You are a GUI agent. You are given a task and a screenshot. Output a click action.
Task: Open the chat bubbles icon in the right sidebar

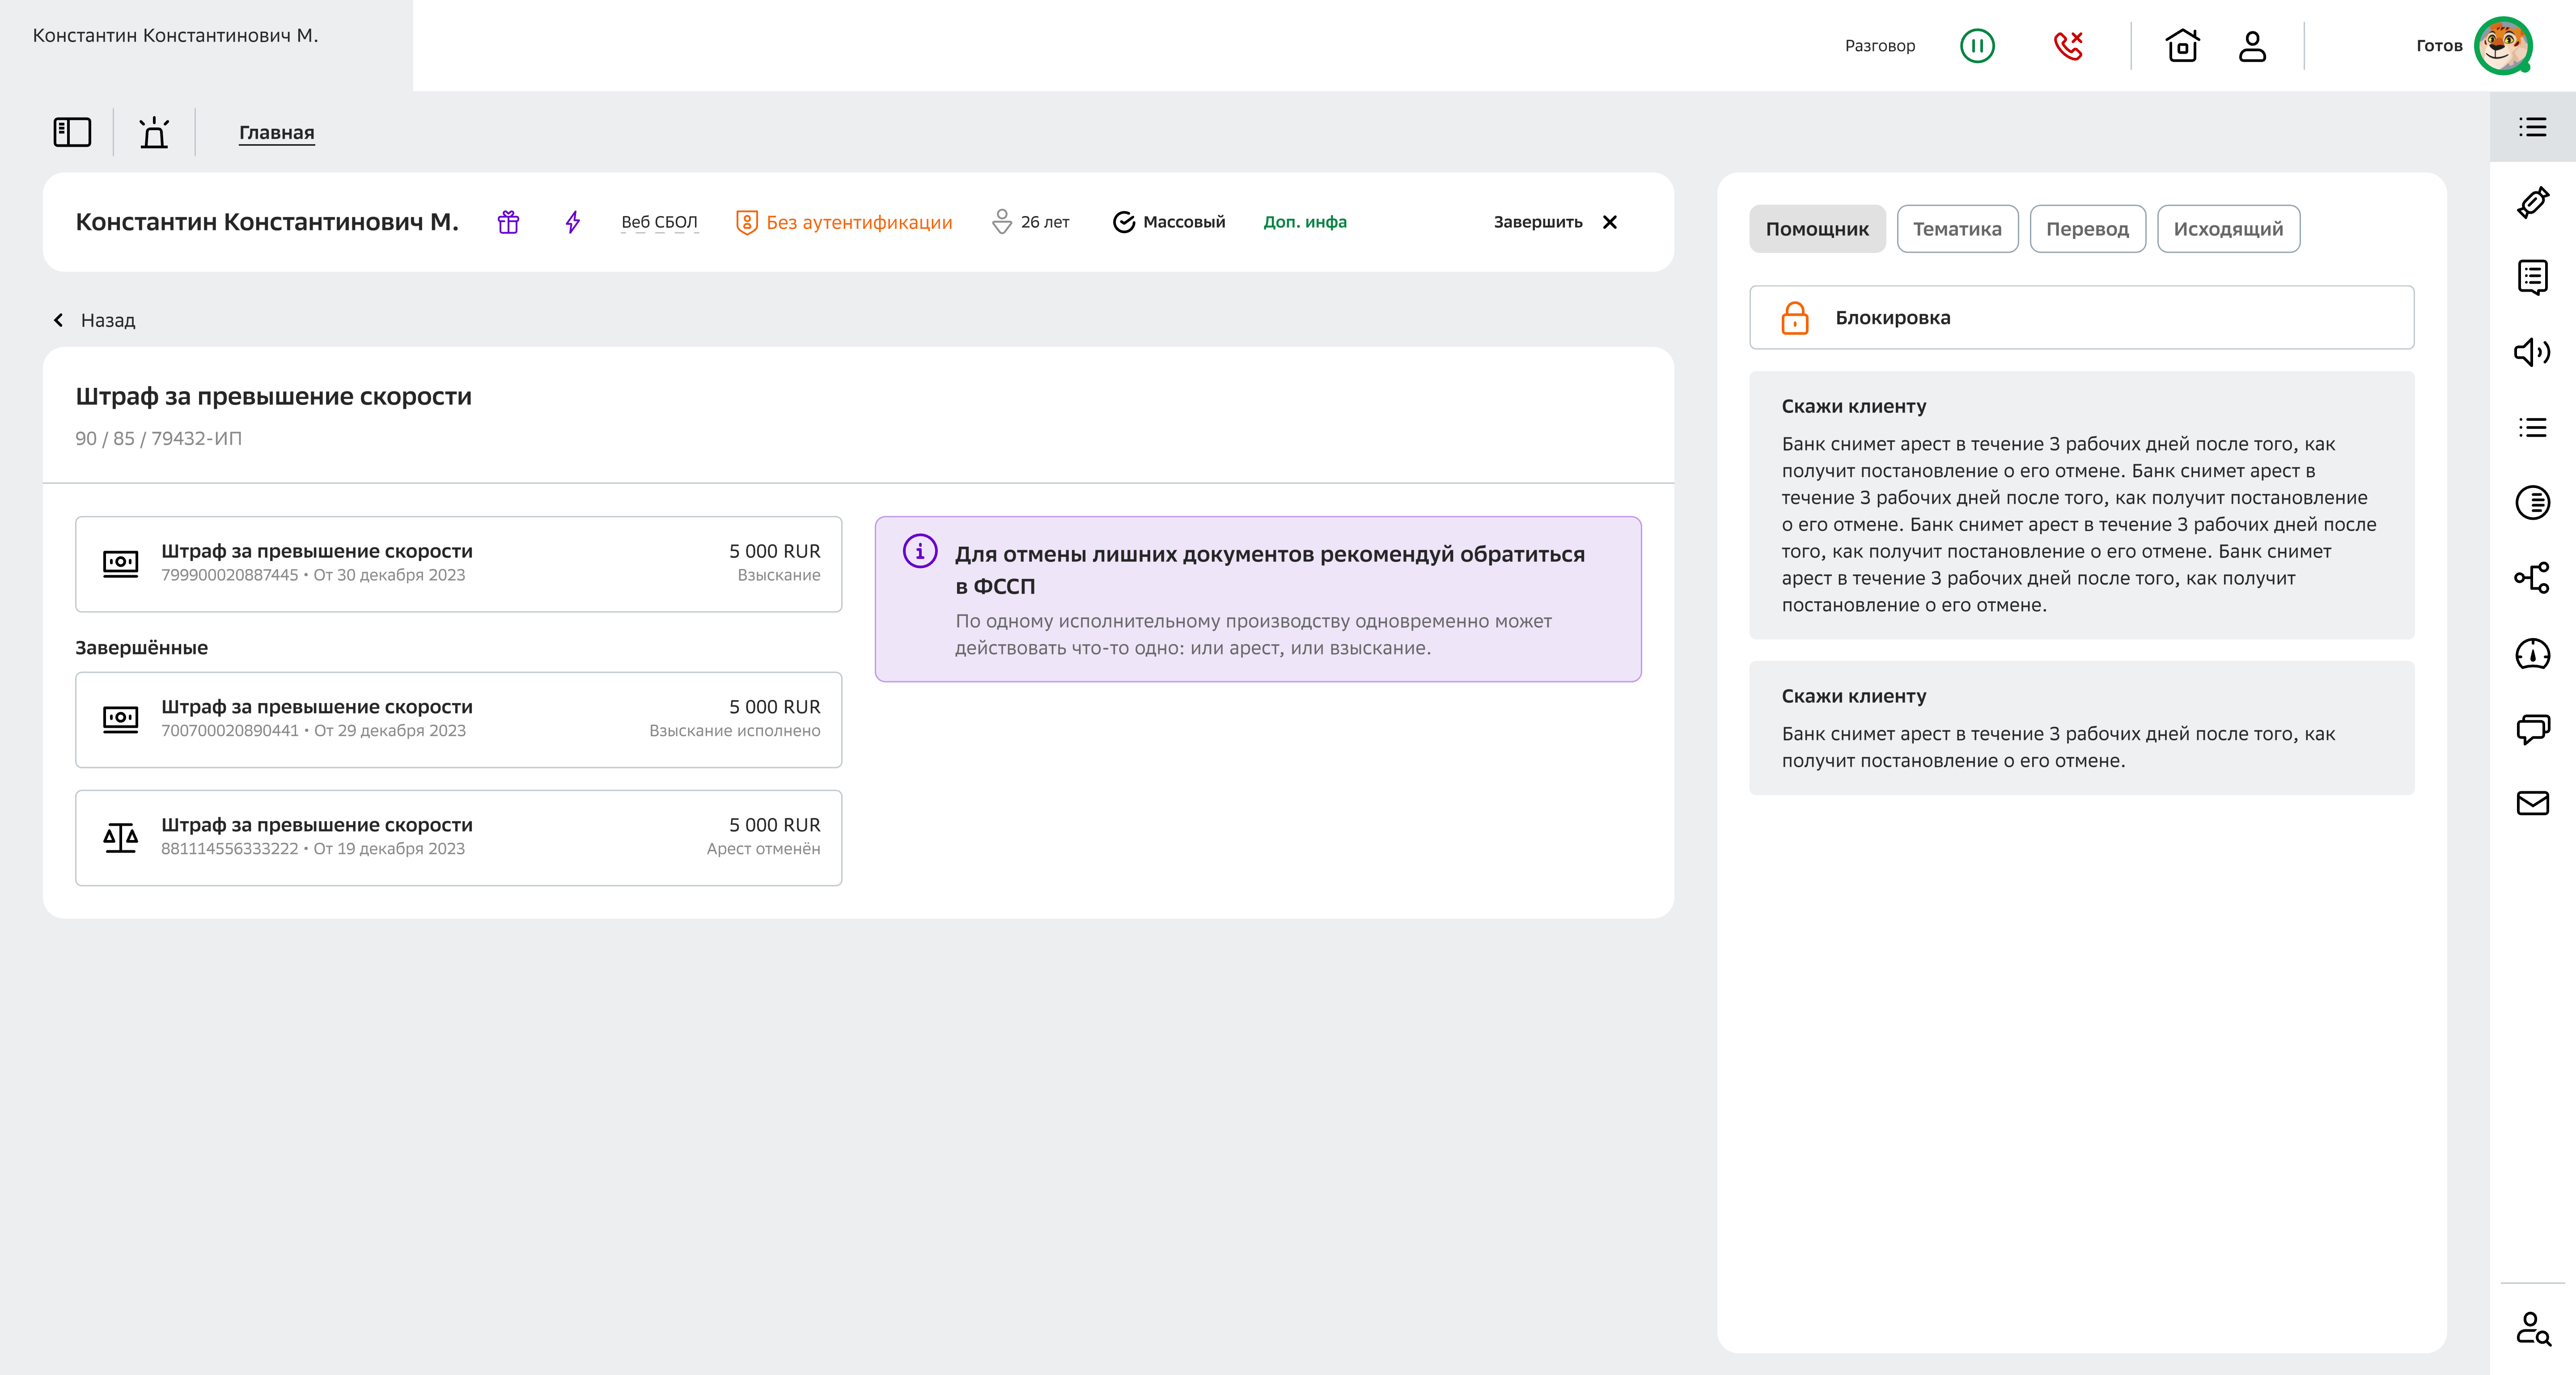pos(2532,728)
